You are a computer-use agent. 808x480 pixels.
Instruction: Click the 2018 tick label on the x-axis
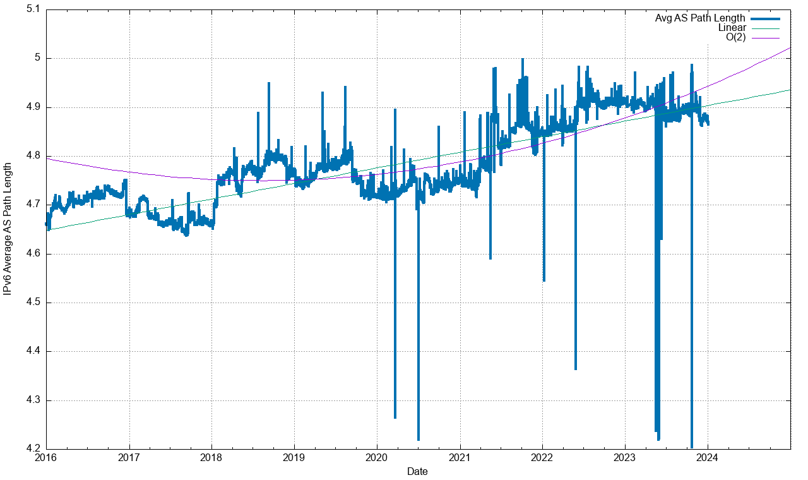pyautogui.click(x=211, y=457)
